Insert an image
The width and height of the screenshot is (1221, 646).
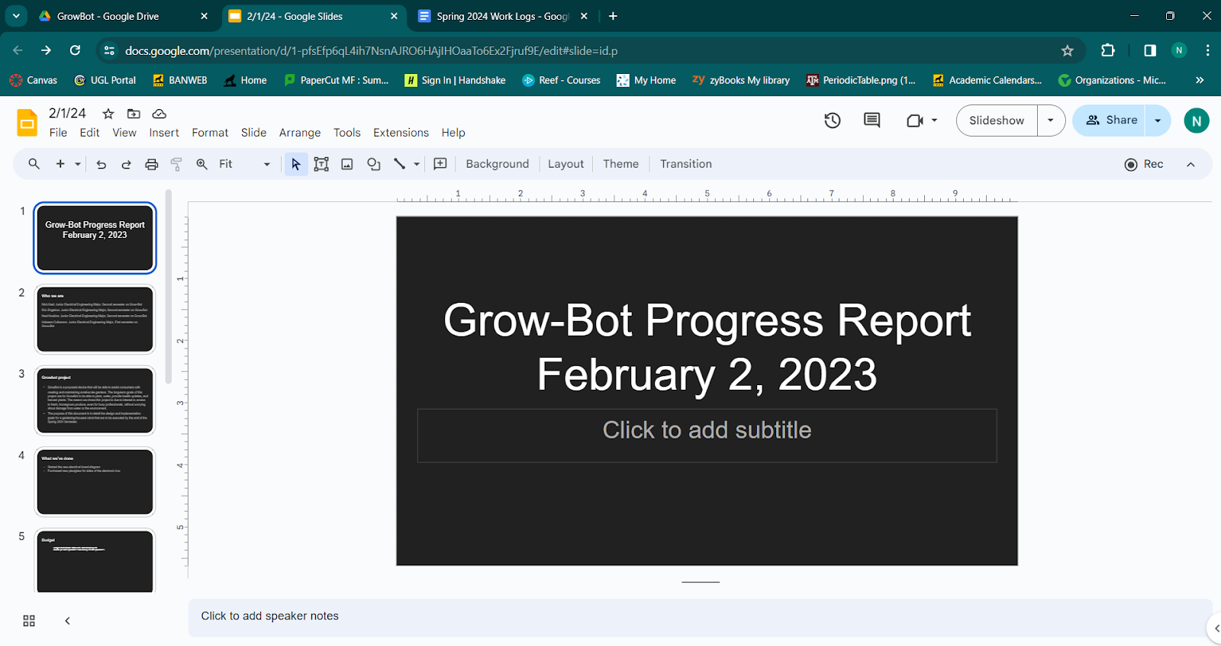tap(347, 164)
